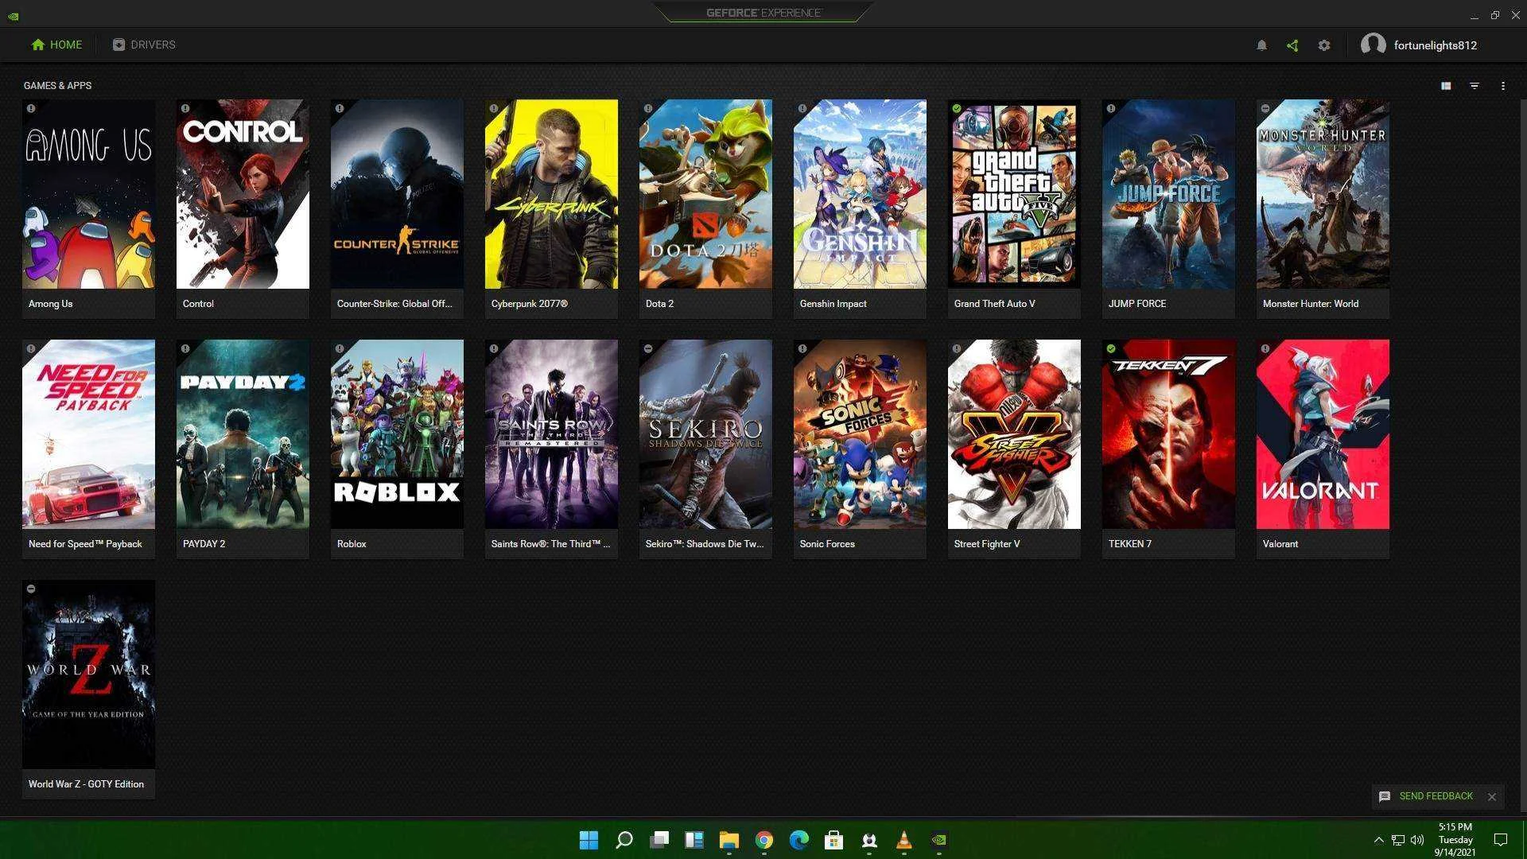The image size is (1527, 859).
Task: Click the taskbar clock and date
Action: tap(1455, 840)
